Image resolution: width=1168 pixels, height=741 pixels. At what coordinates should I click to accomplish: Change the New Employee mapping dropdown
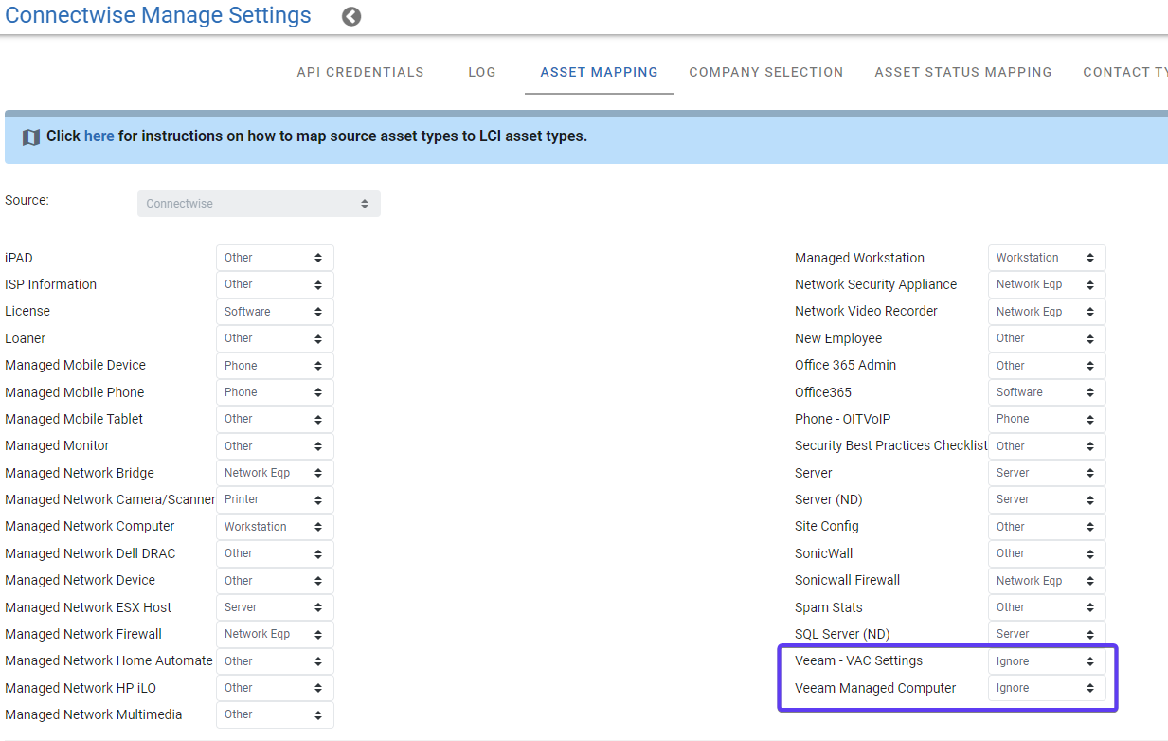coord(1047,338)
